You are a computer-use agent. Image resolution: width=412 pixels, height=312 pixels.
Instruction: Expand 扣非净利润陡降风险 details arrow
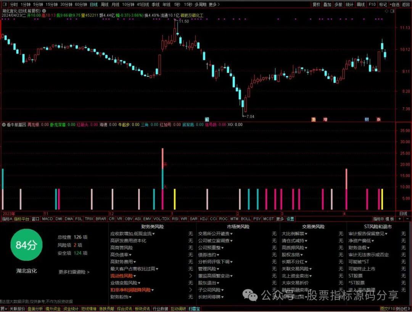pyautogui.click(x=190, y=290)
